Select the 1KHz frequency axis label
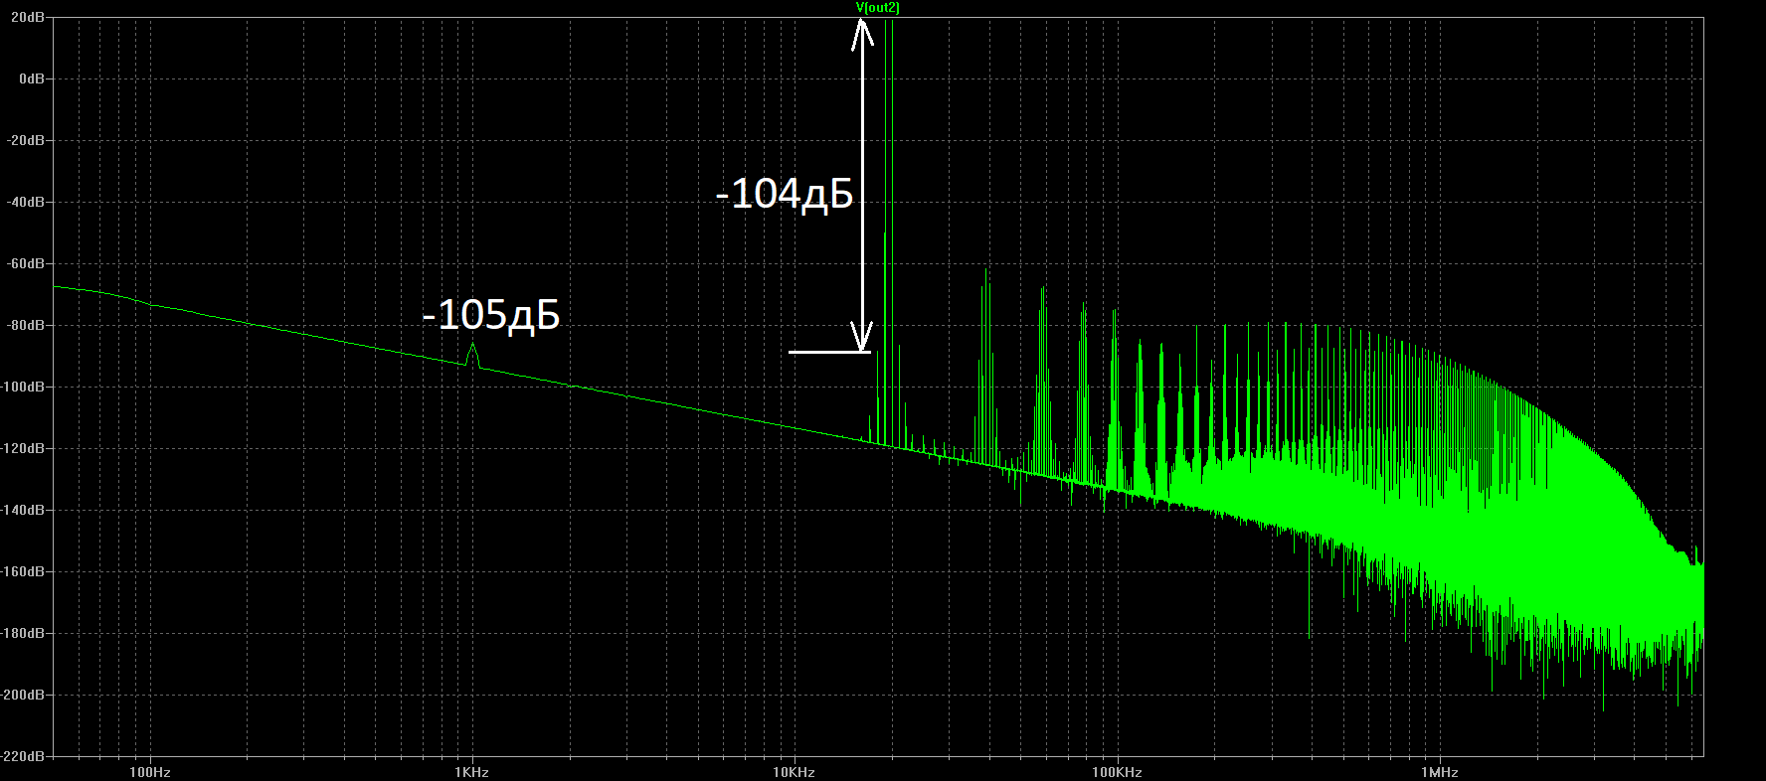The height and width of the screenshot is (781, 1766). (472, 772)
